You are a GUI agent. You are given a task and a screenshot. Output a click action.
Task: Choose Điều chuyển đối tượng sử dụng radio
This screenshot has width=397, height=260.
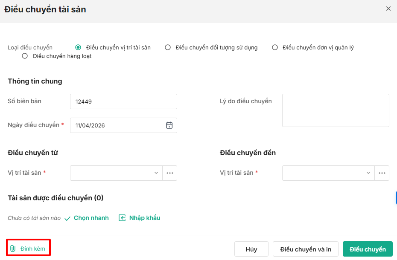168,47
